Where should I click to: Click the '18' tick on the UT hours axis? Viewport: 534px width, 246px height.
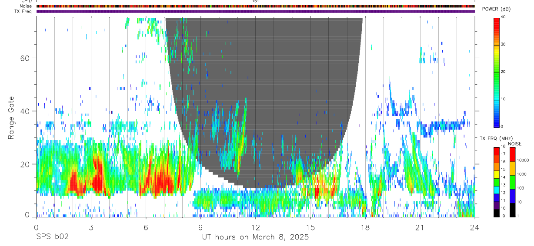tap(365, 227)
